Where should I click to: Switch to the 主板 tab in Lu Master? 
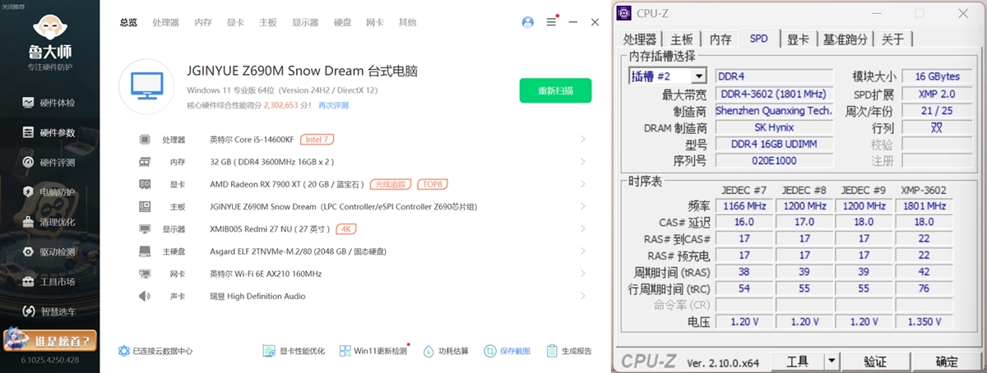pyautogui.click(x=267, y=22)
